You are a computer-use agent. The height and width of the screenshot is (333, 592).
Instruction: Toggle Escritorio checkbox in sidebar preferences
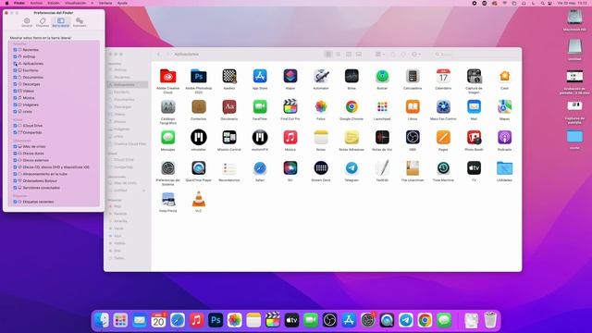[x=15, y=70]
